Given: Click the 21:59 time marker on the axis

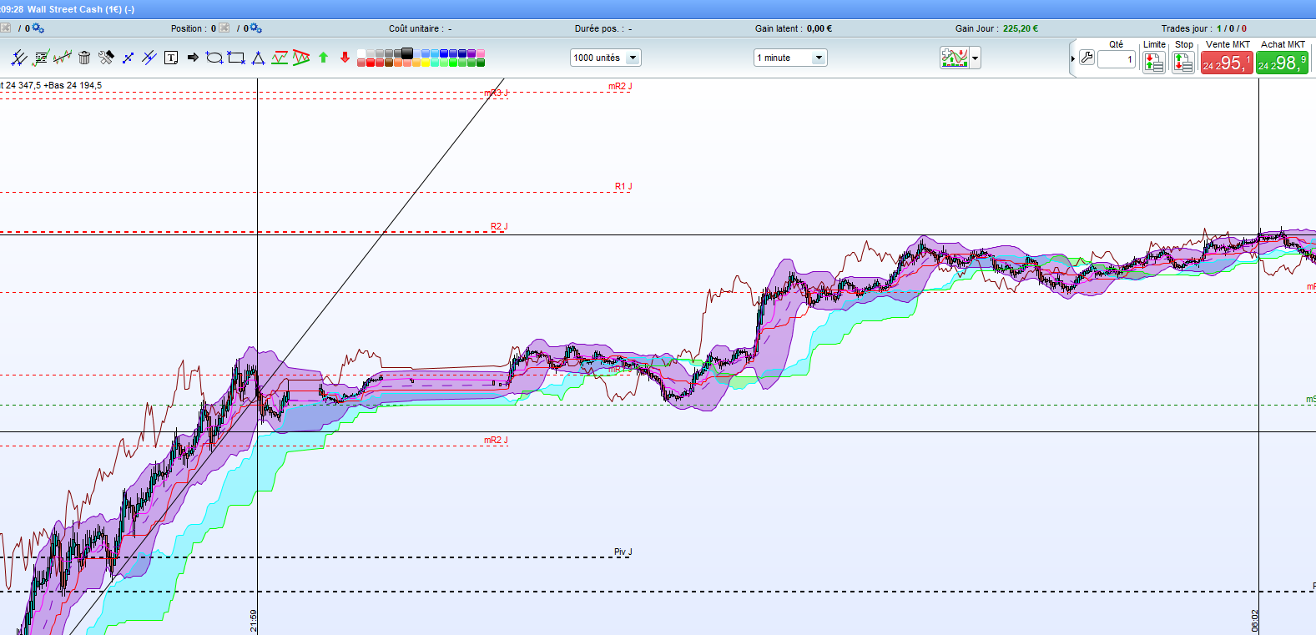Looking at the screenshot, I should pyautogui.click(x=254, y=621).
